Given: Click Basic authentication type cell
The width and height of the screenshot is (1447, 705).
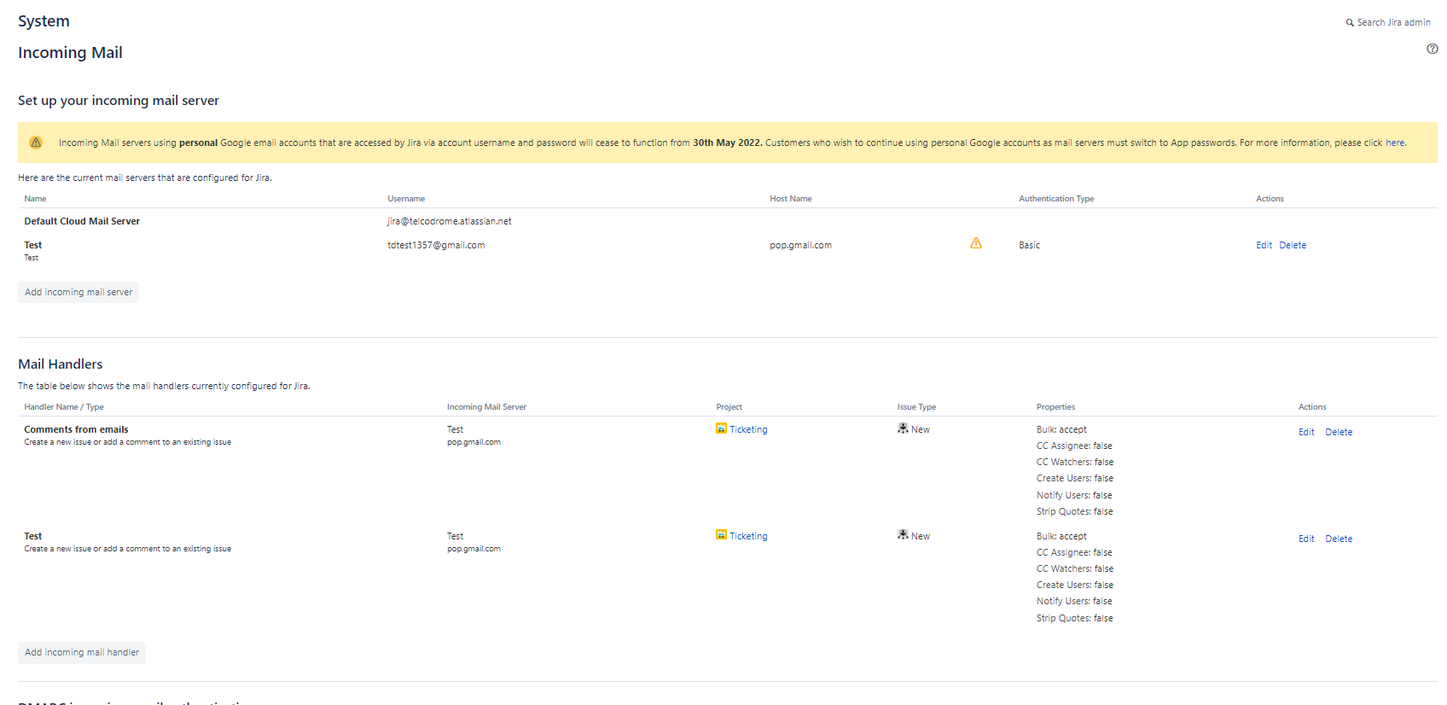Looking at the screenshot, I should pyautogui.click(x=1029, y=245).
